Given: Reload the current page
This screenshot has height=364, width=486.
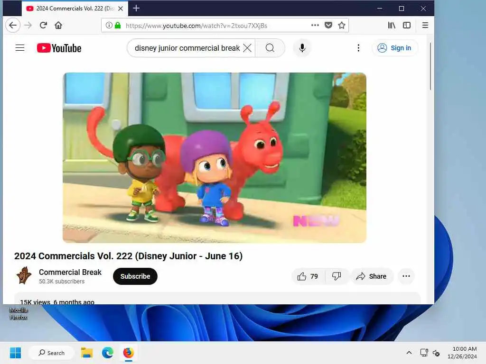Looking at the screenshot, I should pos(43,26).
